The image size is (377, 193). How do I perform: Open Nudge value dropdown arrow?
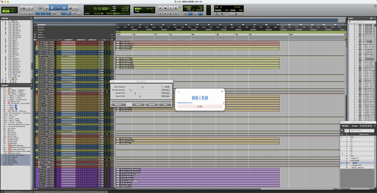pos(153,11)
